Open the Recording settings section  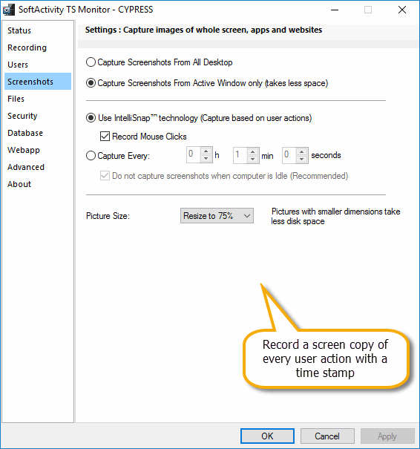click(x=27, y=47)
